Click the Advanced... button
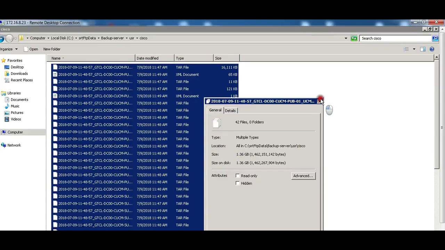The height and width of the screenshot is (250, 445). point(303,176)
